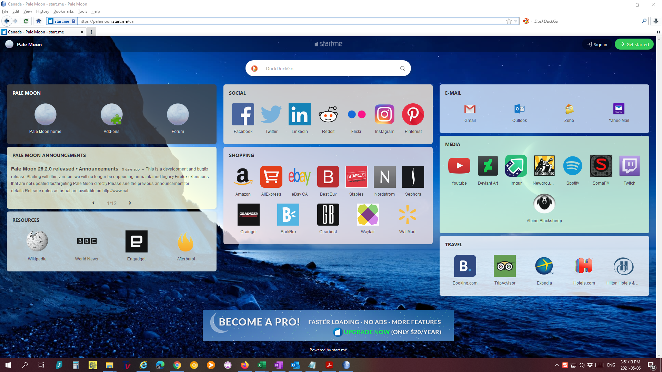This screenshot has width=662, height=372.
Task: Open the Bookmarks menu
Action: pos(63,11)
